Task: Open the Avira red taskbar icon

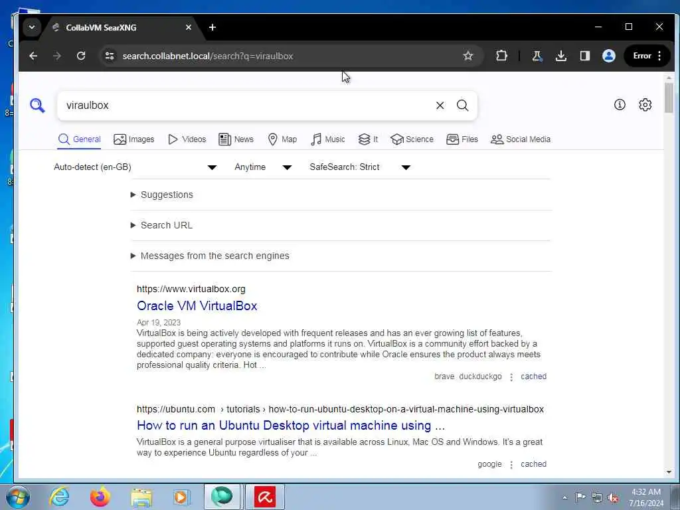Action: pos(265,497)
